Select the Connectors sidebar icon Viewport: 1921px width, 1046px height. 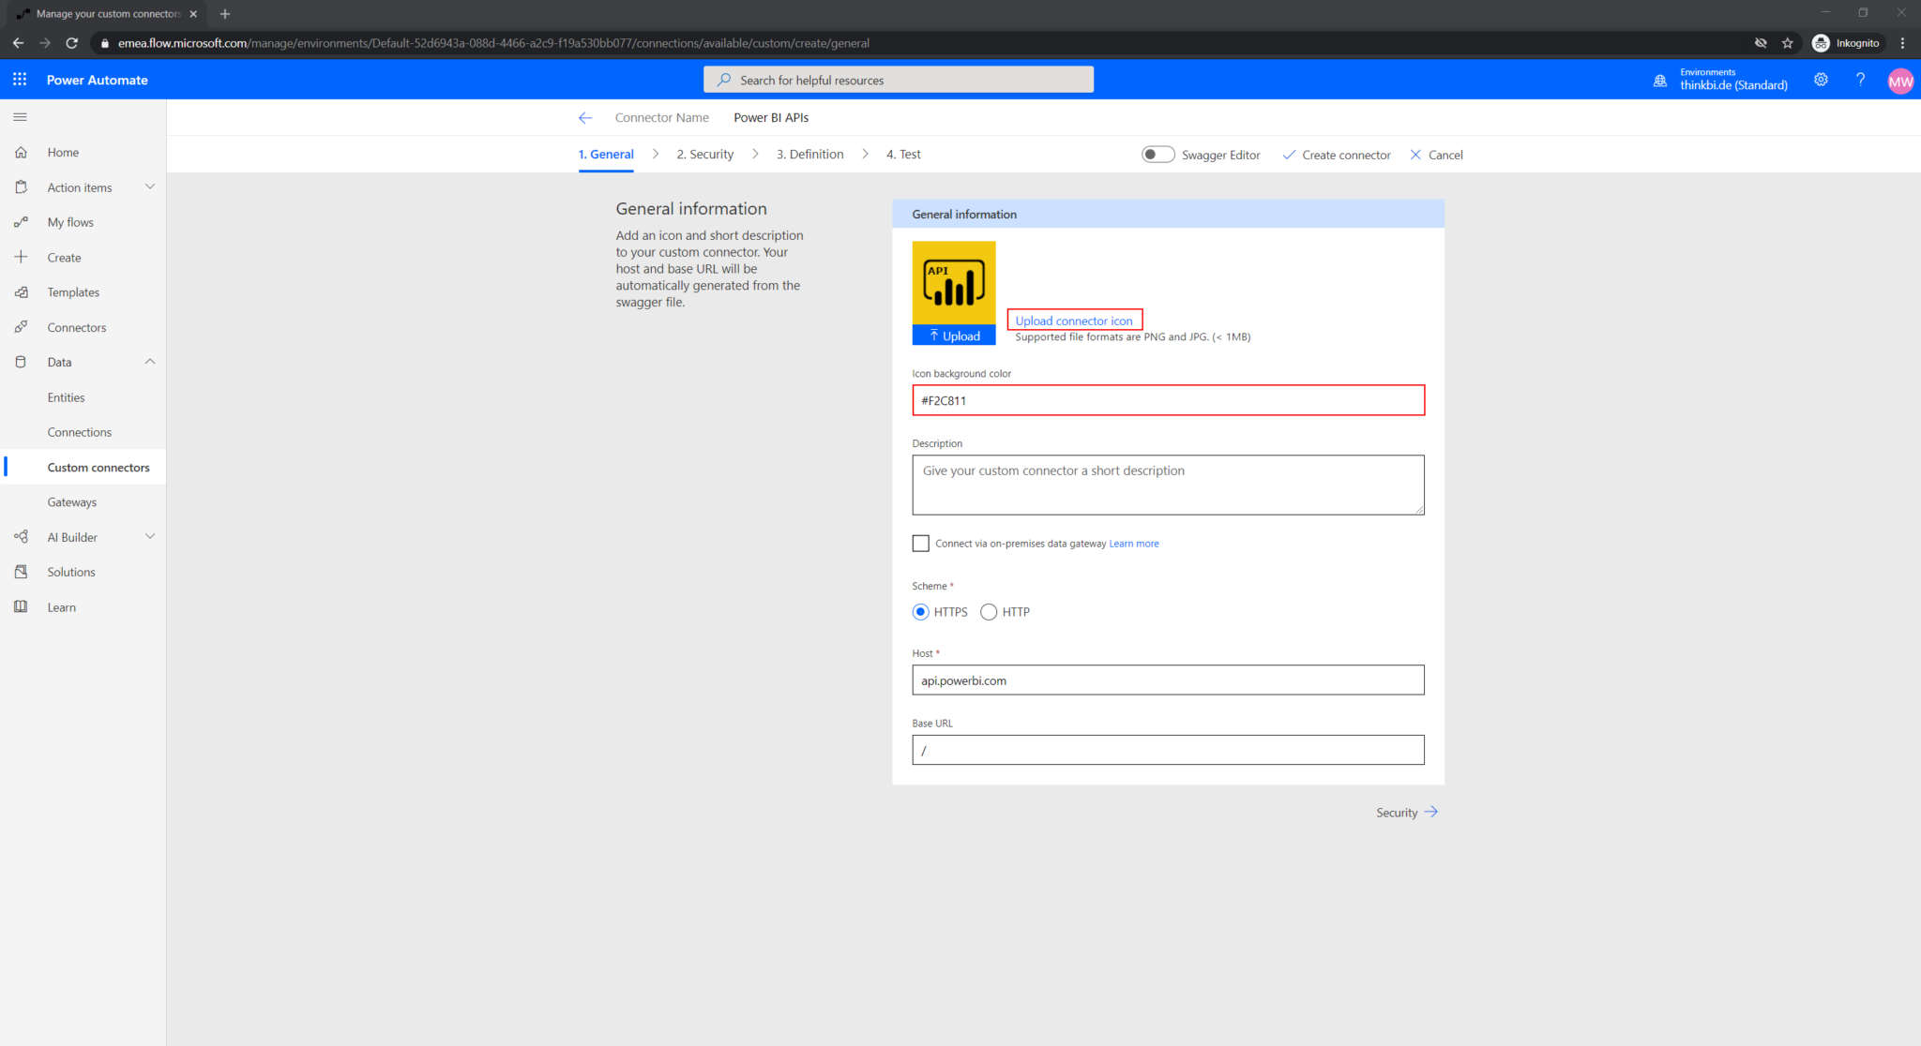point(21,326)
